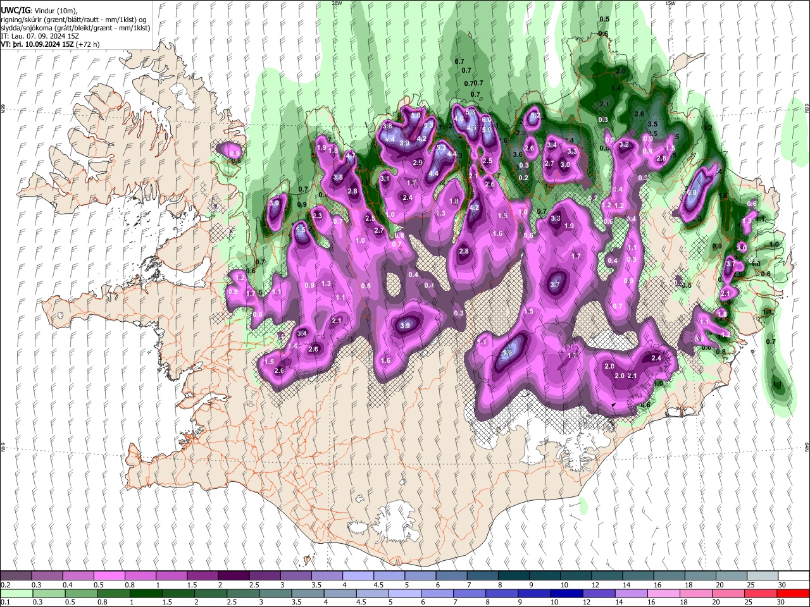Click the '(+72 h)' forecast offset text
The height and width of the screenshot is (607, 810).
coord(87,44)
